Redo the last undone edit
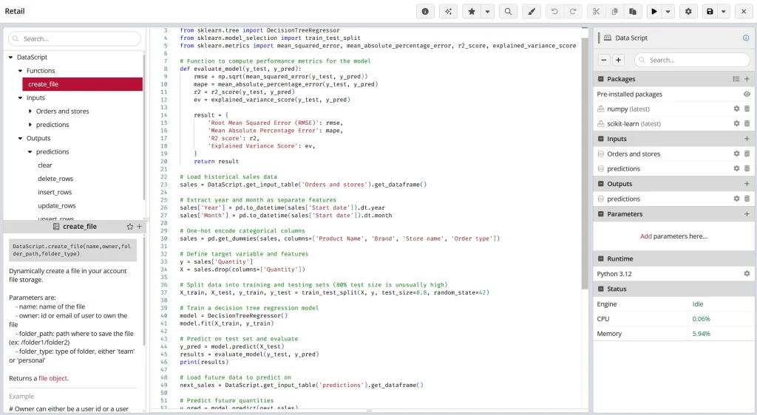Image resolution: width=757 pixels, height=415 pixels. (x=573, y=12)
